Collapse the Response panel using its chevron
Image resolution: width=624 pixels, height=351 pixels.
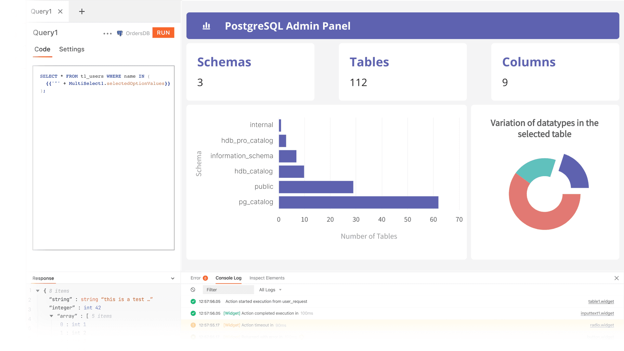pyautogui.click(x=173, y=278)
